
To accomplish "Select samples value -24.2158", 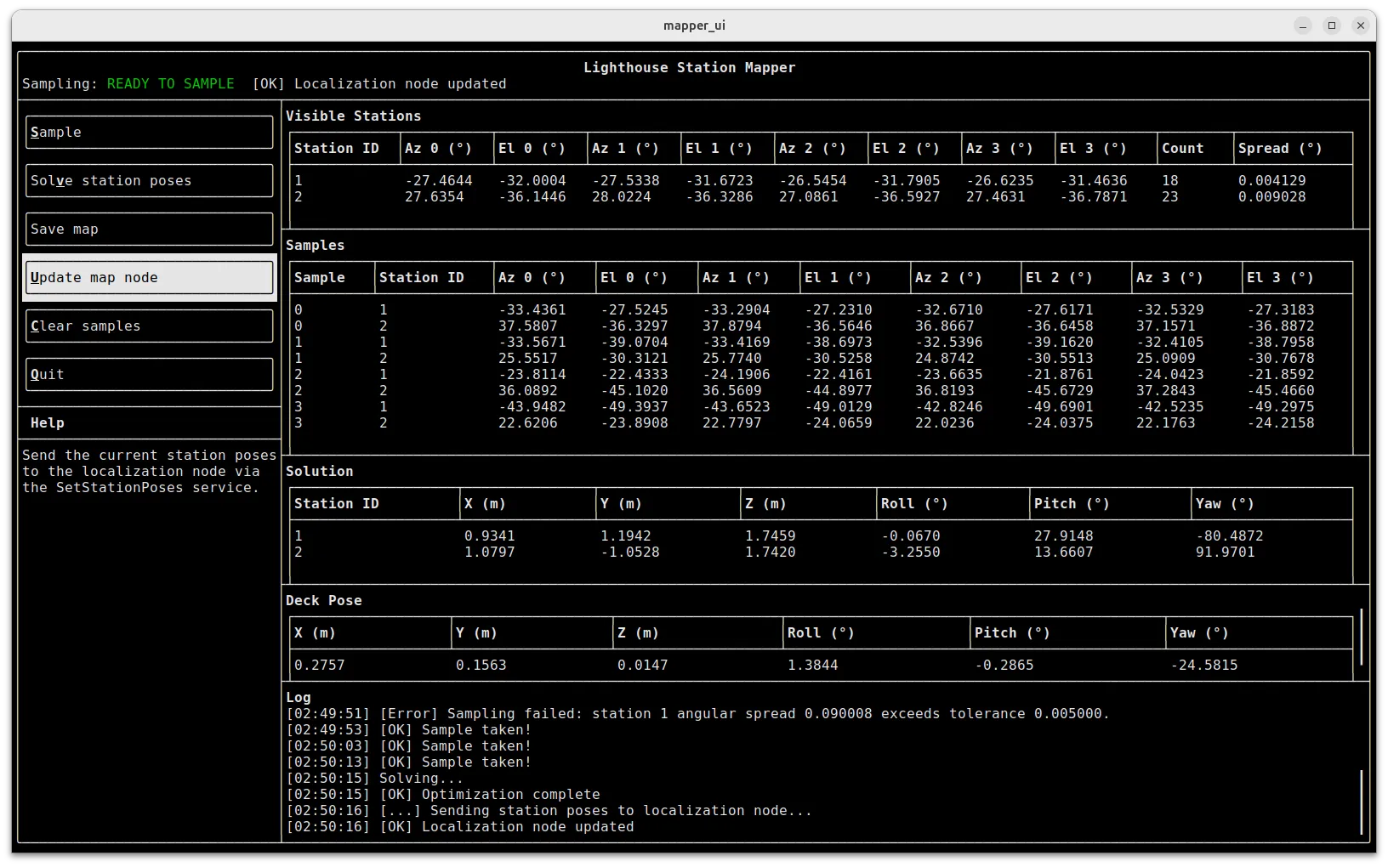I will tap(1281, 423).
